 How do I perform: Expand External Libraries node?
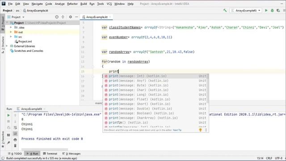pos(7,46)
